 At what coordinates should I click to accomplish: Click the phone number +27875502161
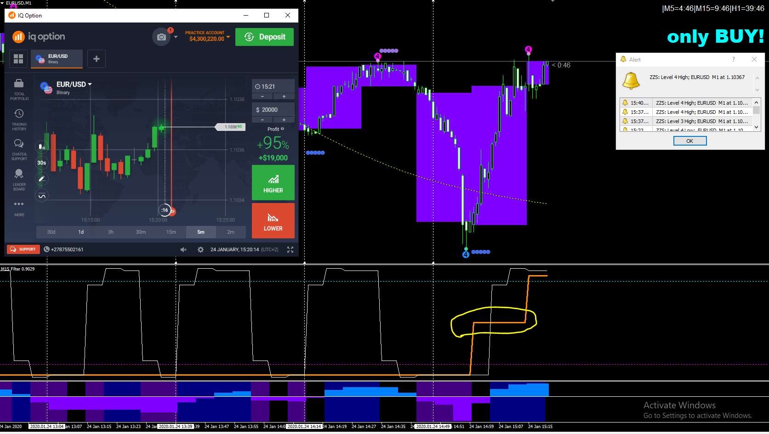point(63,249)
